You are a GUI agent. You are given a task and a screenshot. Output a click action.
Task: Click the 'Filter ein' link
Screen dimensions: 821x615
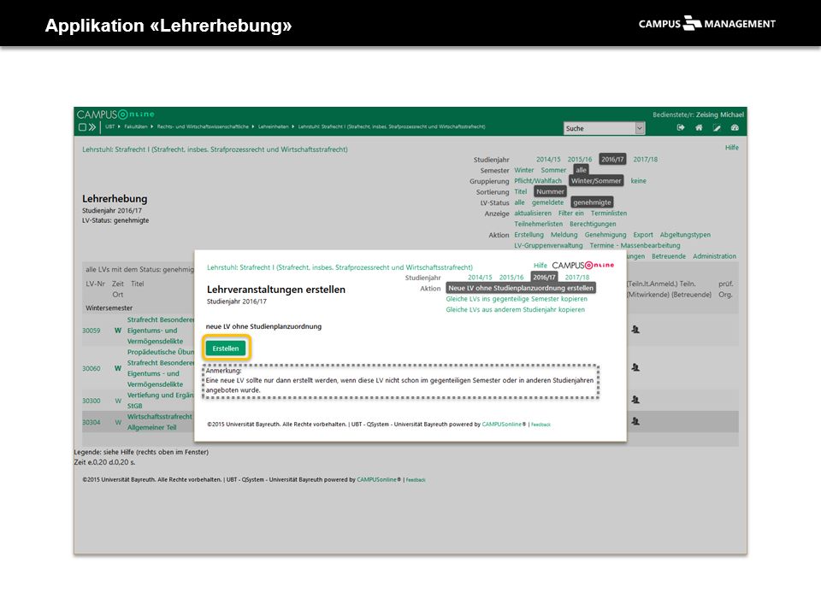coord(570,214)
